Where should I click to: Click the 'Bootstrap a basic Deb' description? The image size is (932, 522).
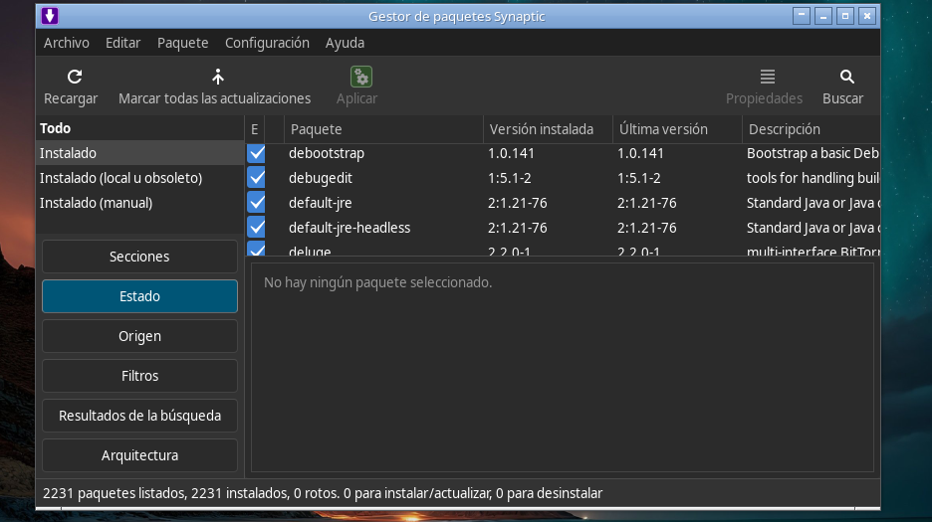(x=813, y=153)
